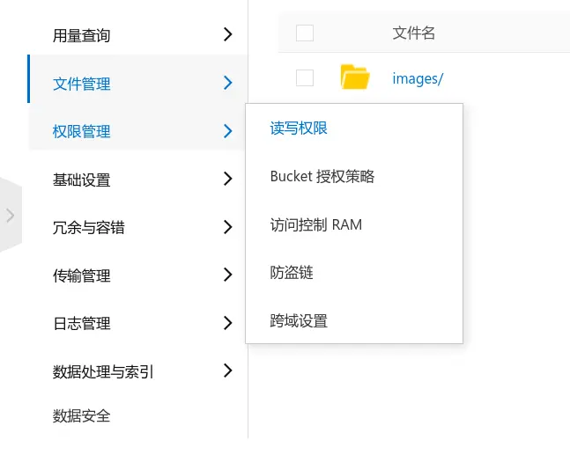Viewport: 570px width, 455px height.
Task: Tick the select-all checkbox beside 文件名
Action: coord(305,33)
